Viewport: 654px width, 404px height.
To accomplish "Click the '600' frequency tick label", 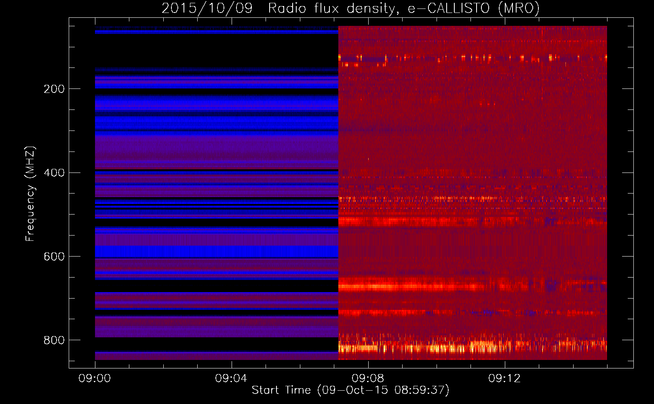I will 54,257.
